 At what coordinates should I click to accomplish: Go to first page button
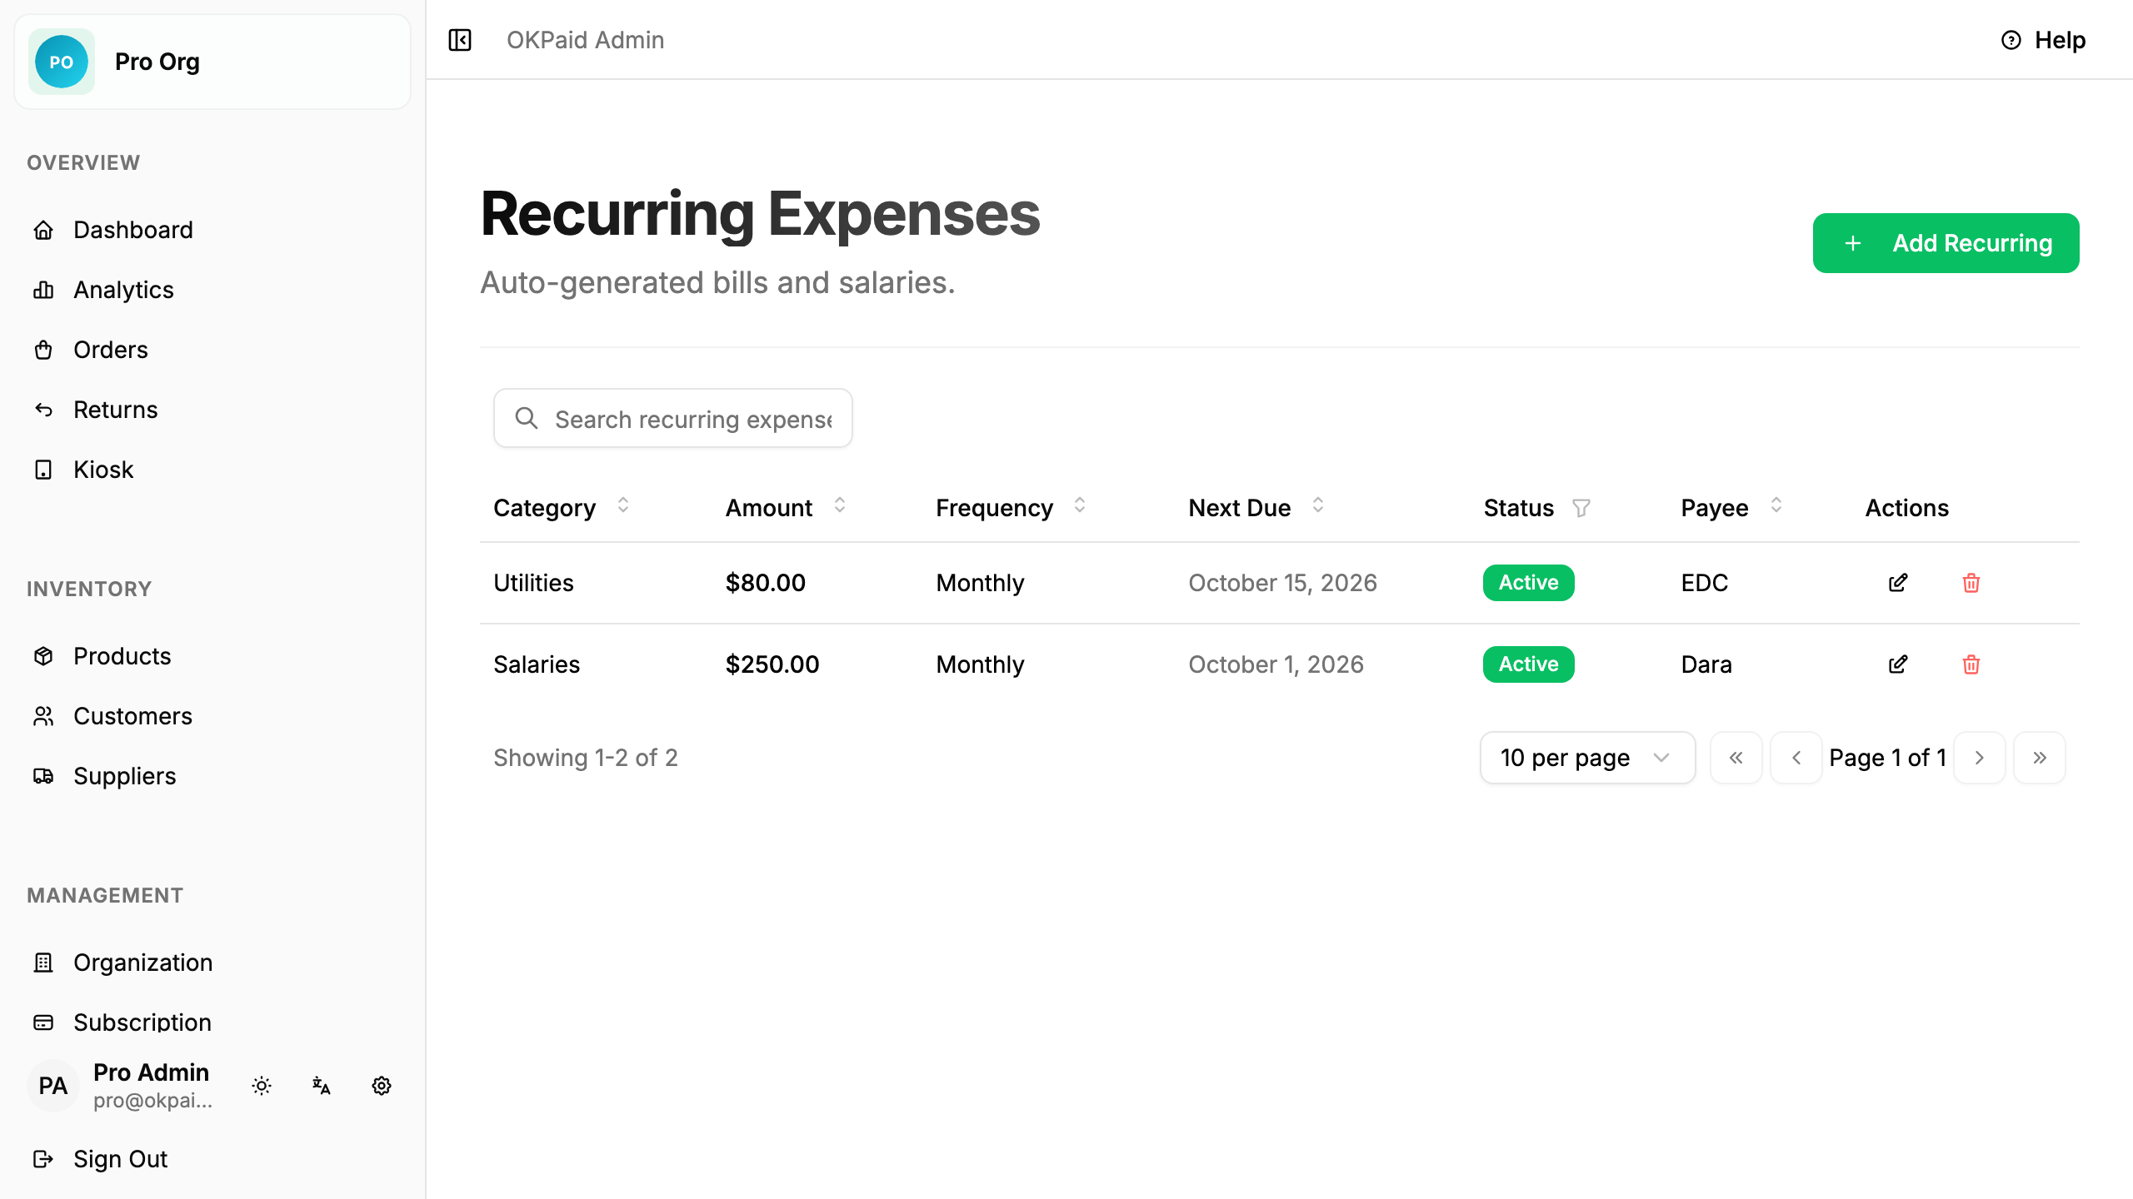1736,758
